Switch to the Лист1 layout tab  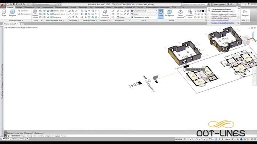point(14,139)
